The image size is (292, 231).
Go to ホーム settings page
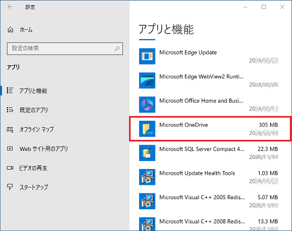tap(26, 30)
